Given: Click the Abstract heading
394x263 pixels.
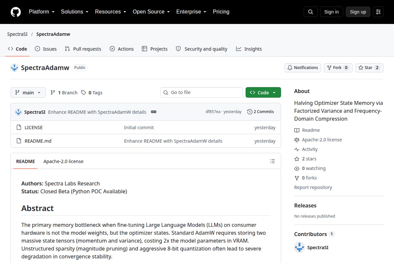Looking at the screenshot, I should (37, 208).
